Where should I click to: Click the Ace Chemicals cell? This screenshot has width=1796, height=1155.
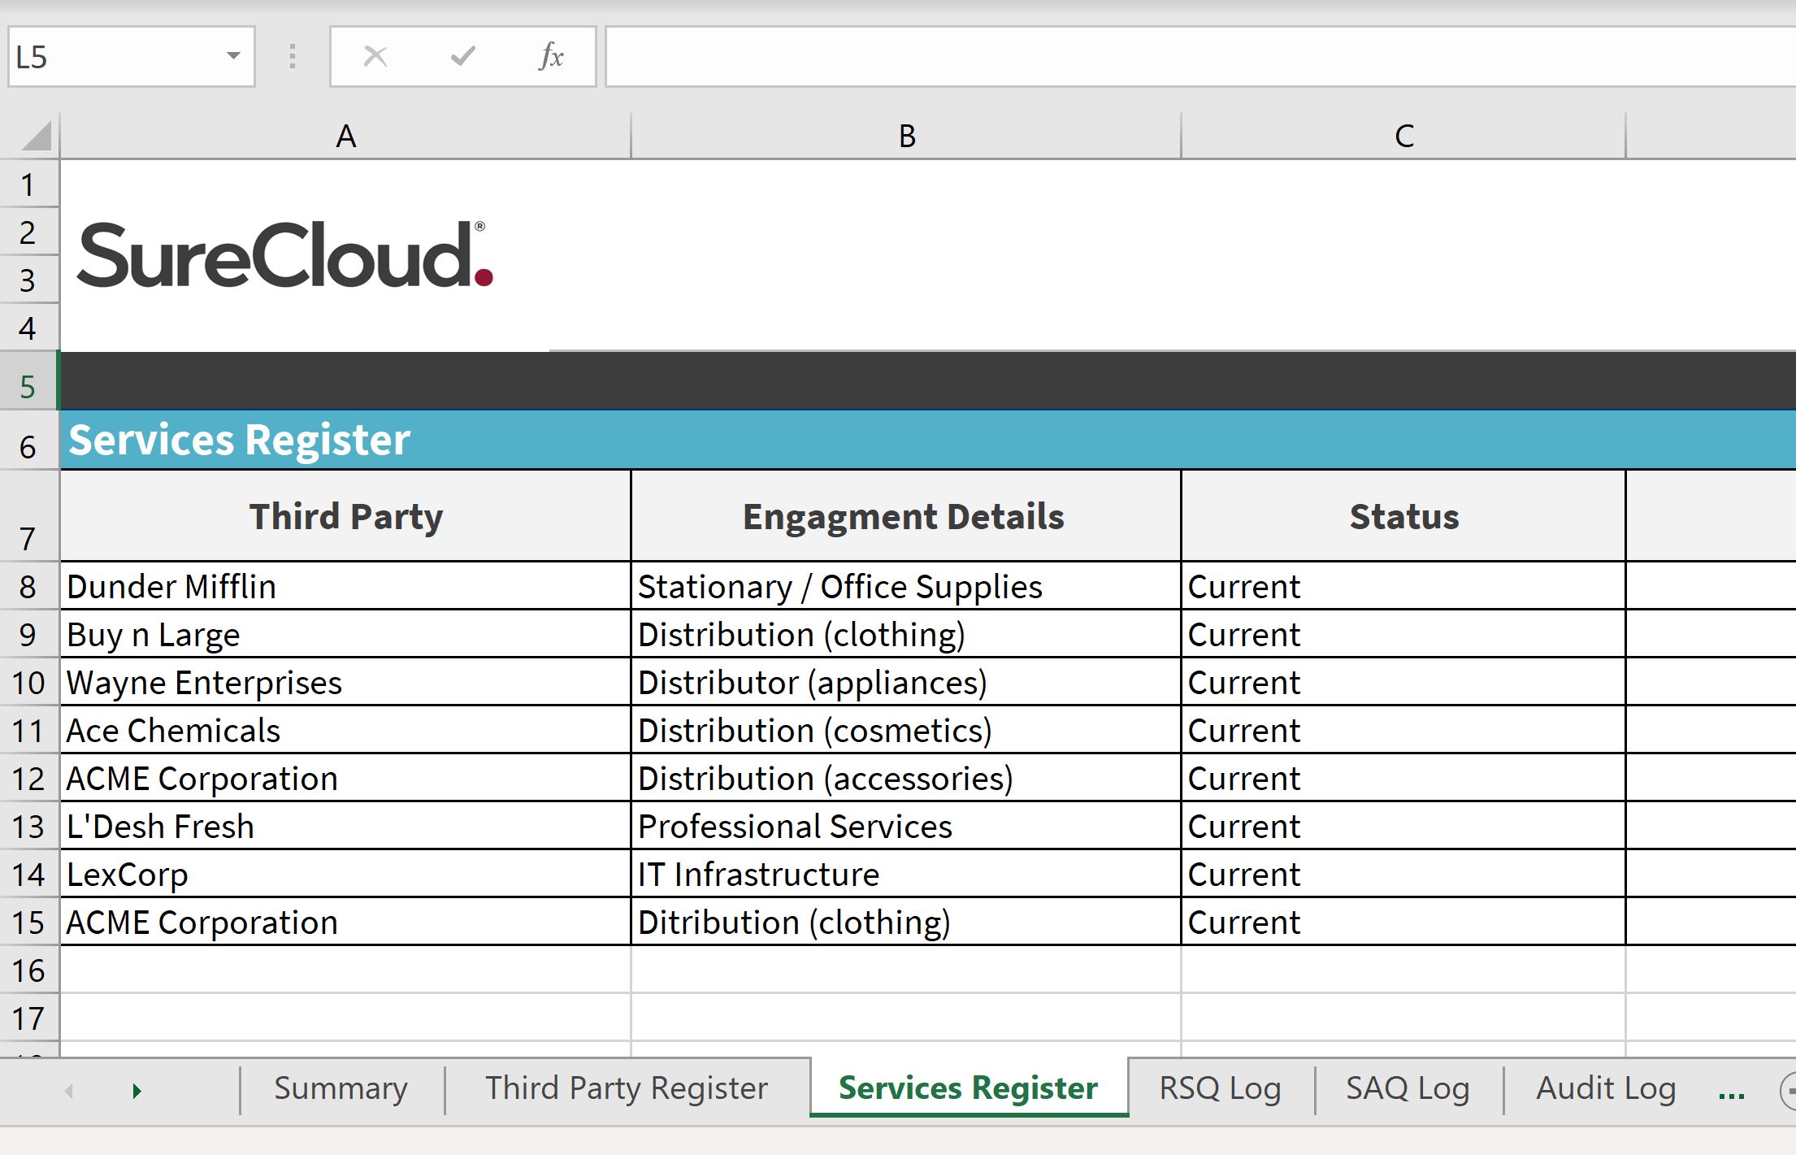pos(345,730)
